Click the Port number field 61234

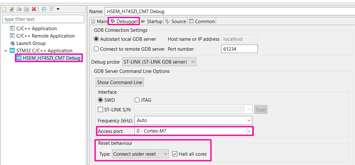coord(239,49)
